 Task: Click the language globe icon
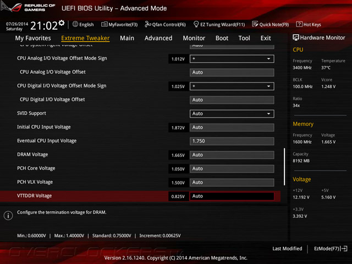(75, 24)
